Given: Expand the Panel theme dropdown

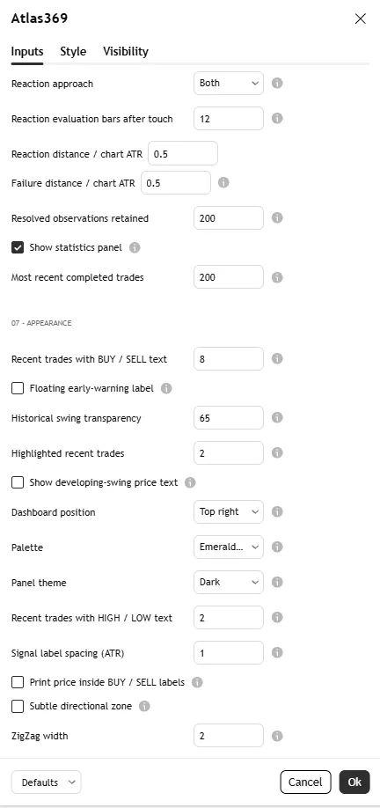Looking at the screenshot, I should [229, 583].
